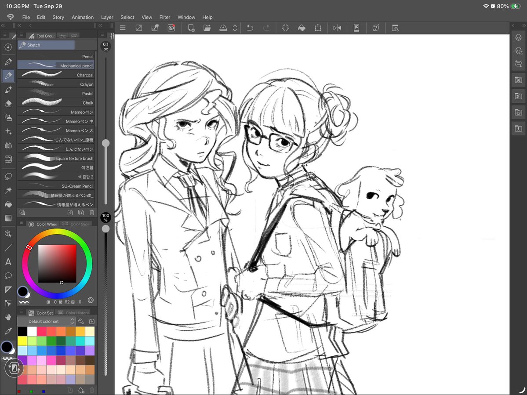This screenshot has width=527, height=395.
Task: Select the Chalk brush
Action: point(56,103)
